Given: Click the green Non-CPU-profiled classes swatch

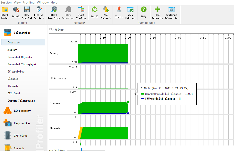Looking at the screenshot, I should 142,94.
